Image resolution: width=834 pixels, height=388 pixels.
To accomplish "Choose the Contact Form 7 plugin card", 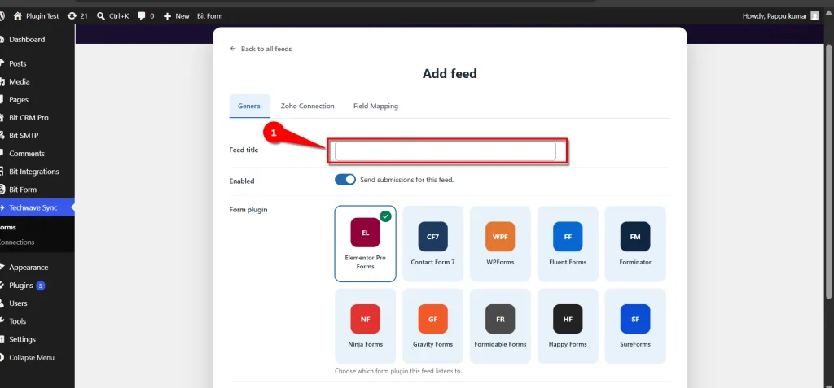I will coord(433,243).
